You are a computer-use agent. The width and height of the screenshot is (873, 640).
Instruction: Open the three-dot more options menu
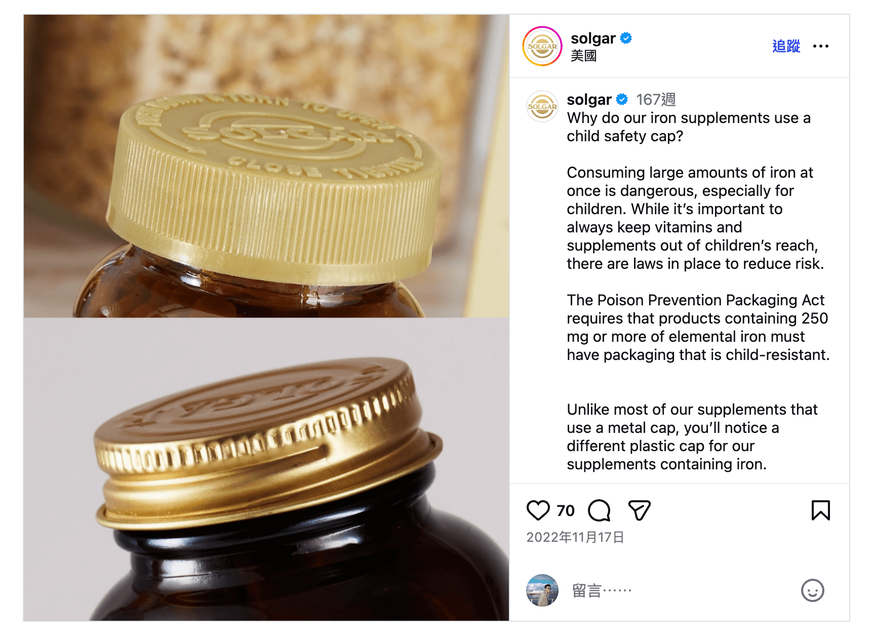tap(820, 46)
